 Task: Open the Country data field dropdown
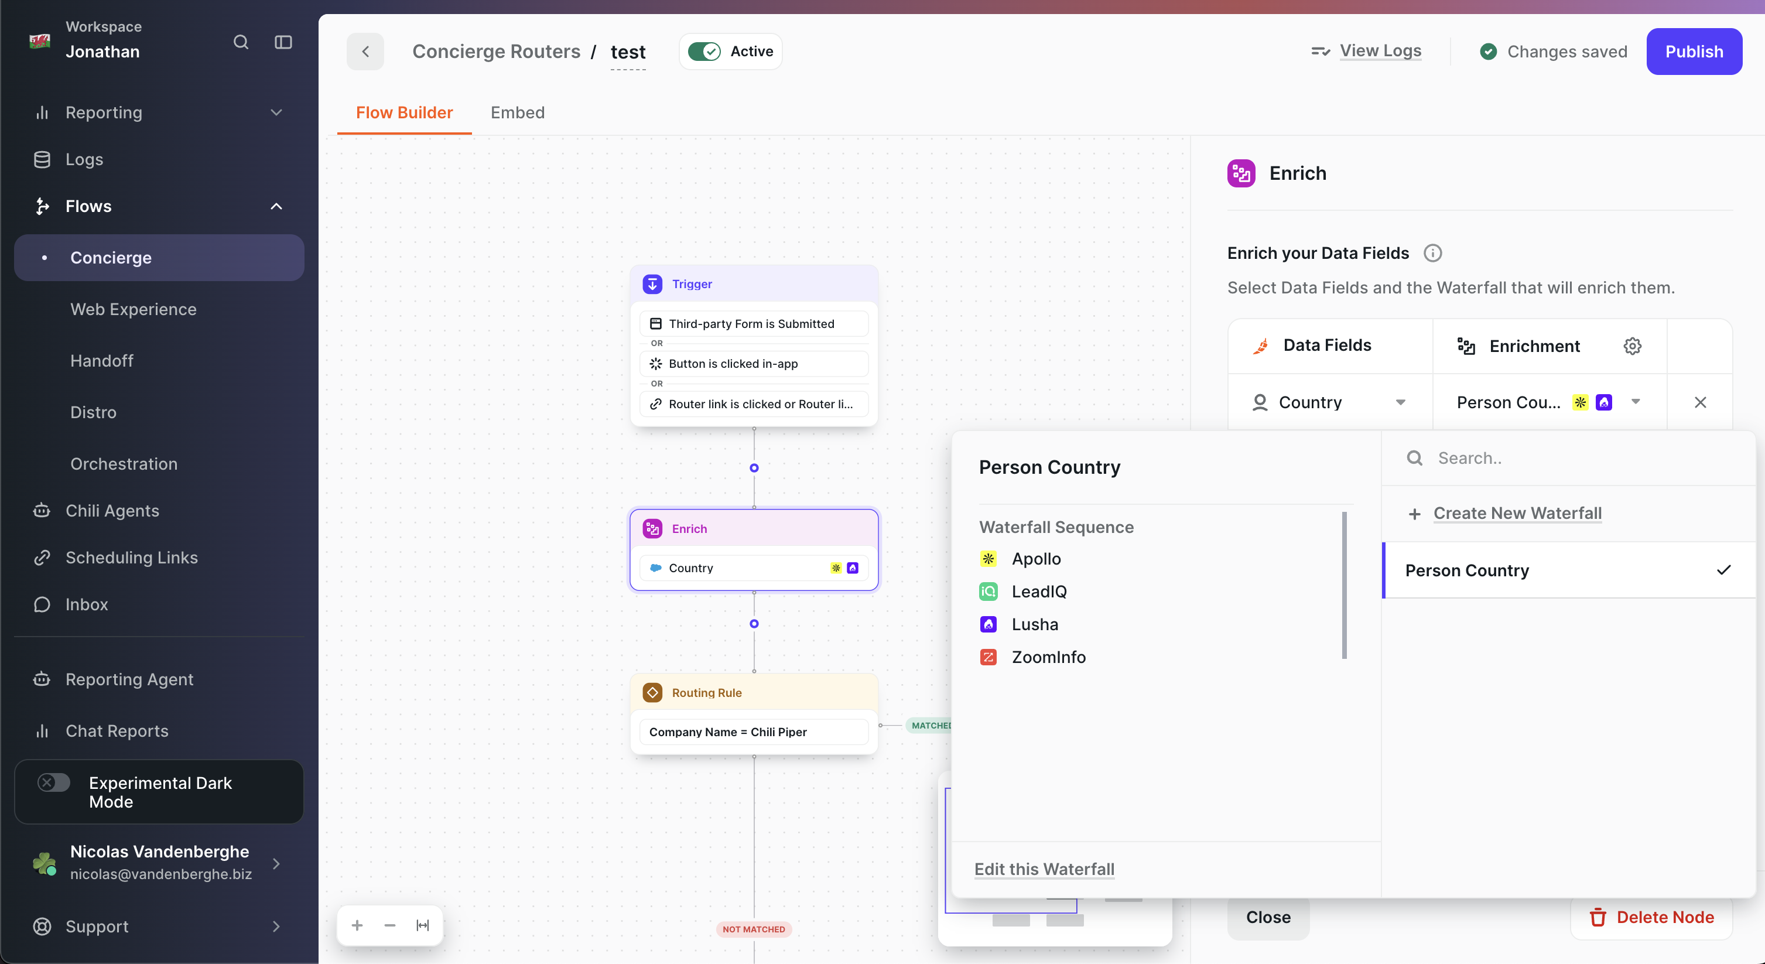[1402, 402]
